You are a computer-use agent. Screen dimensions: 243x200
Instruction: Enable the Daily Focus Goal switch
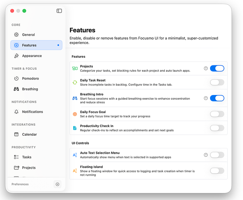(x=217, y=114)
